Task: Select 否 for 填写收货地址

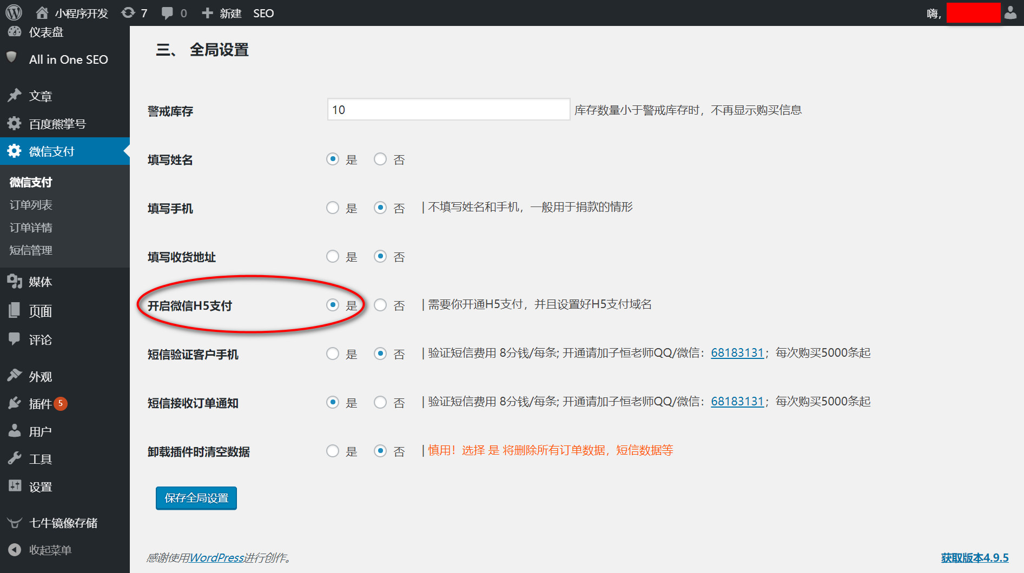Action: point(380,256)
